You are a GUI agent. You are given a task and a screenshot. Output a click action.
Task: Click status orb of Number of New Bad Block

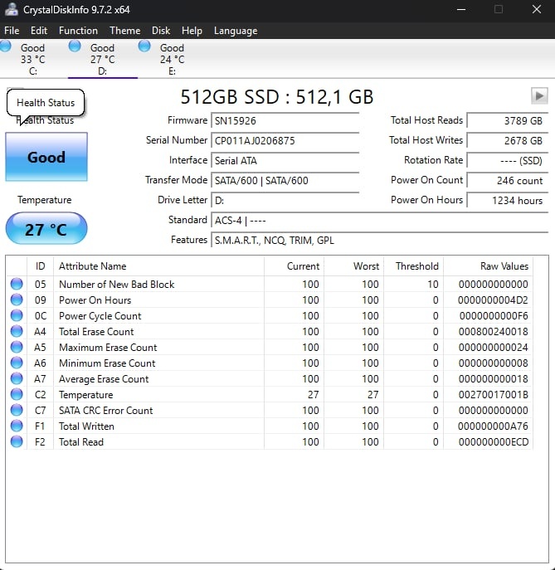(x=17, y=284)
